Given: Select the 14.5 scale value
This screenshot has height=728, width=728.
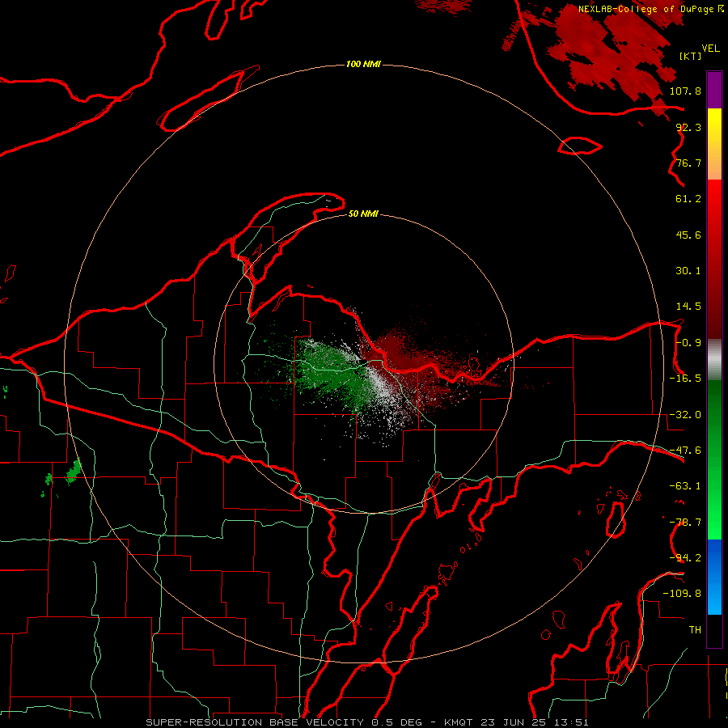Looking at the screenshot, I should tap(688, 307).
